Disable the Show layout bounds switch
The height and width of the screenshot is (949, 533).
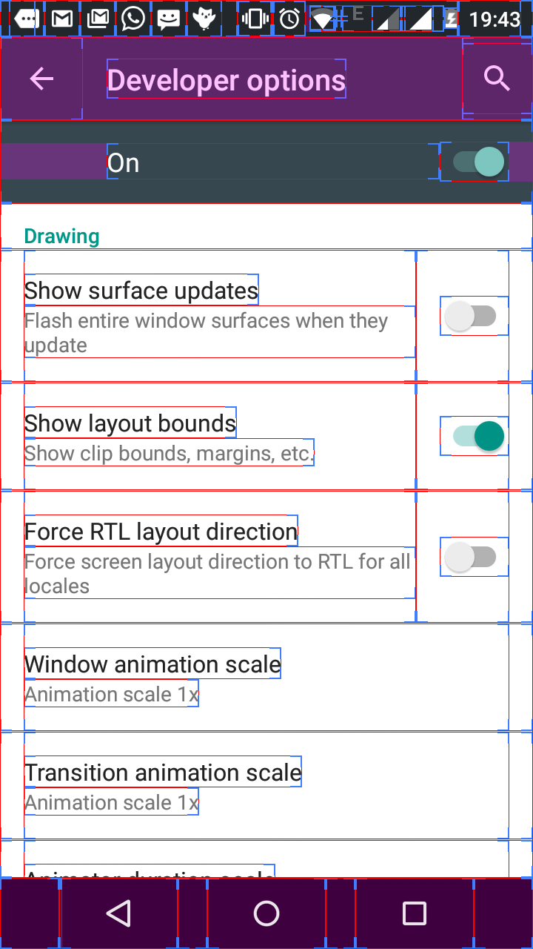click(x=475, y=436)
